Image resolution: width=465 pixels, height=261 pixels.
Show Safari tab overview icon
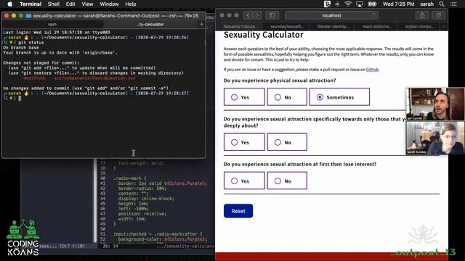[438, 15]
